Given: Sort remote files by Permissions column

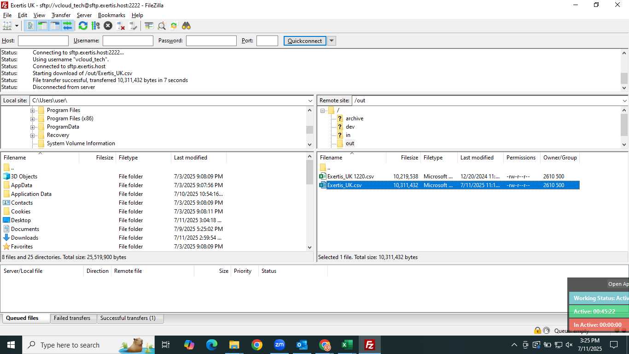Looking at the screenshot, I should [x=522, y=158].
